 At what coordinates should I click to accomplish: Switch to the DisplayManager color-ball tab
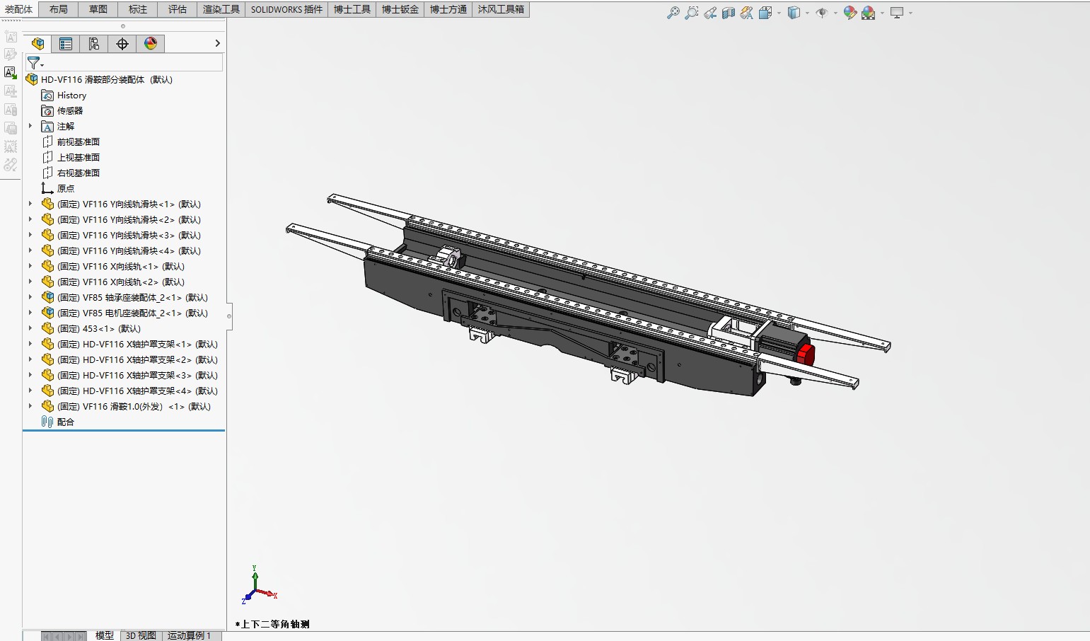(151, 44)
